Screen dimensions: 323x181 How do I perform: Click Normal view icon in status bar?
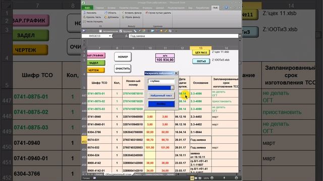[192, 178]
